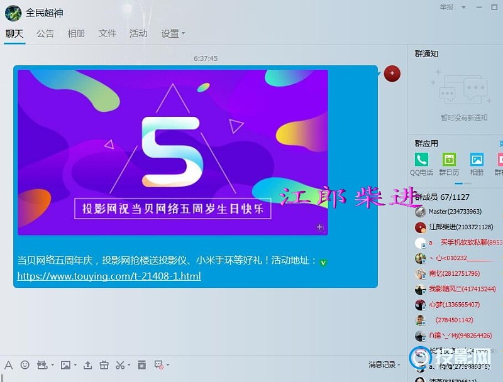Image resolution: width=503 pixels, height=382 pixels.
Task: Click the sender's red avatar
Action: point(392,74)
